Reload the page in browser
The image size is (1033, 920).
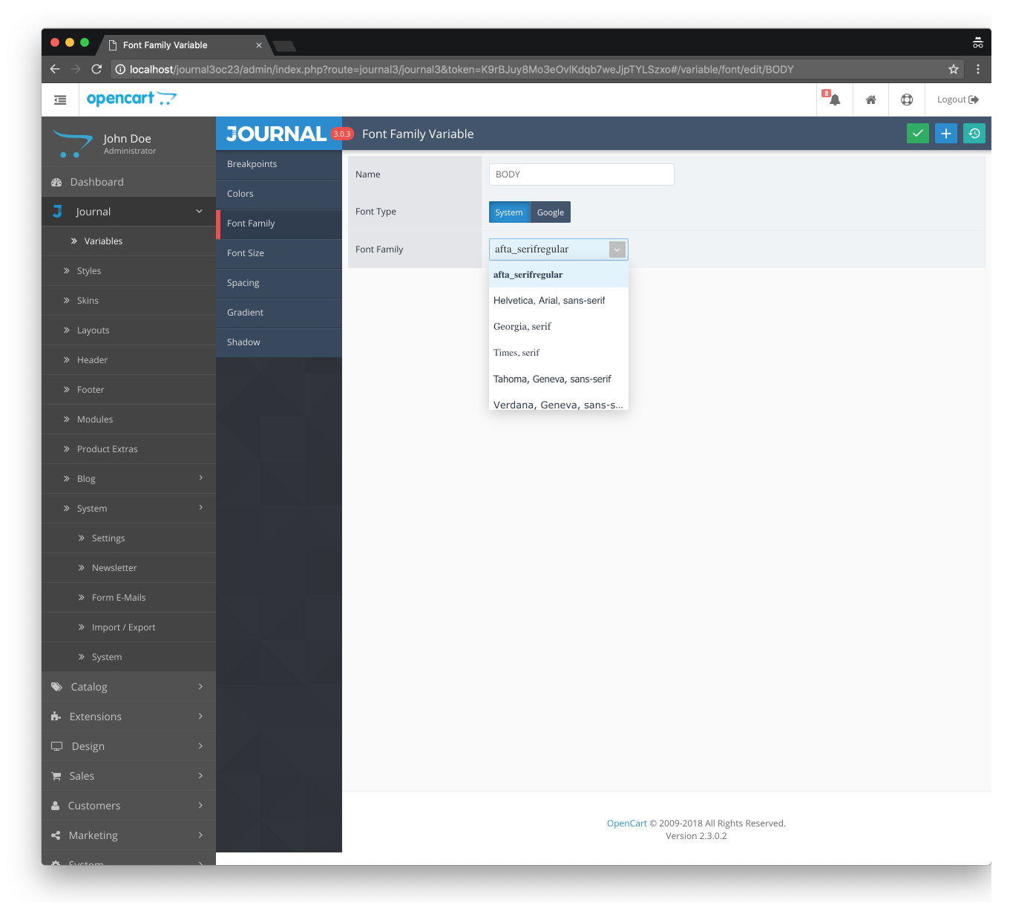96,69
